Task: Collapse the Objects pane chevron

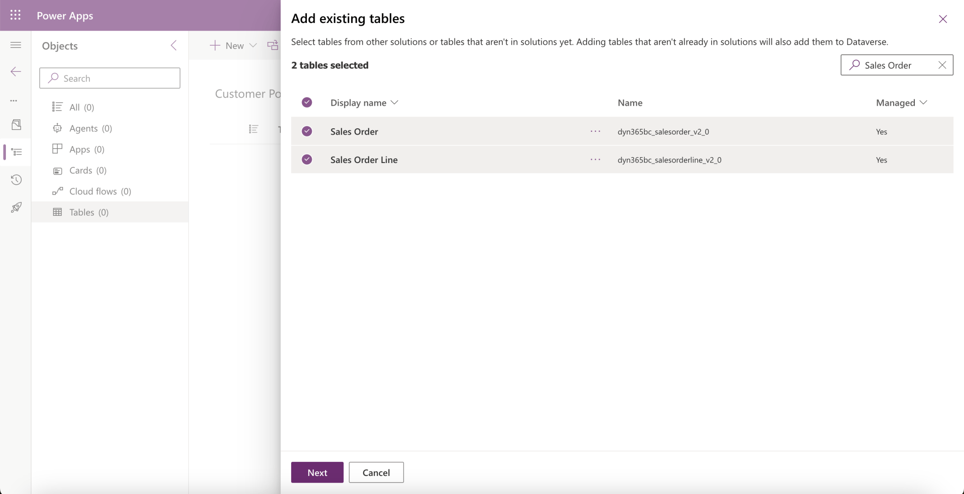Action: click(174, 45)
